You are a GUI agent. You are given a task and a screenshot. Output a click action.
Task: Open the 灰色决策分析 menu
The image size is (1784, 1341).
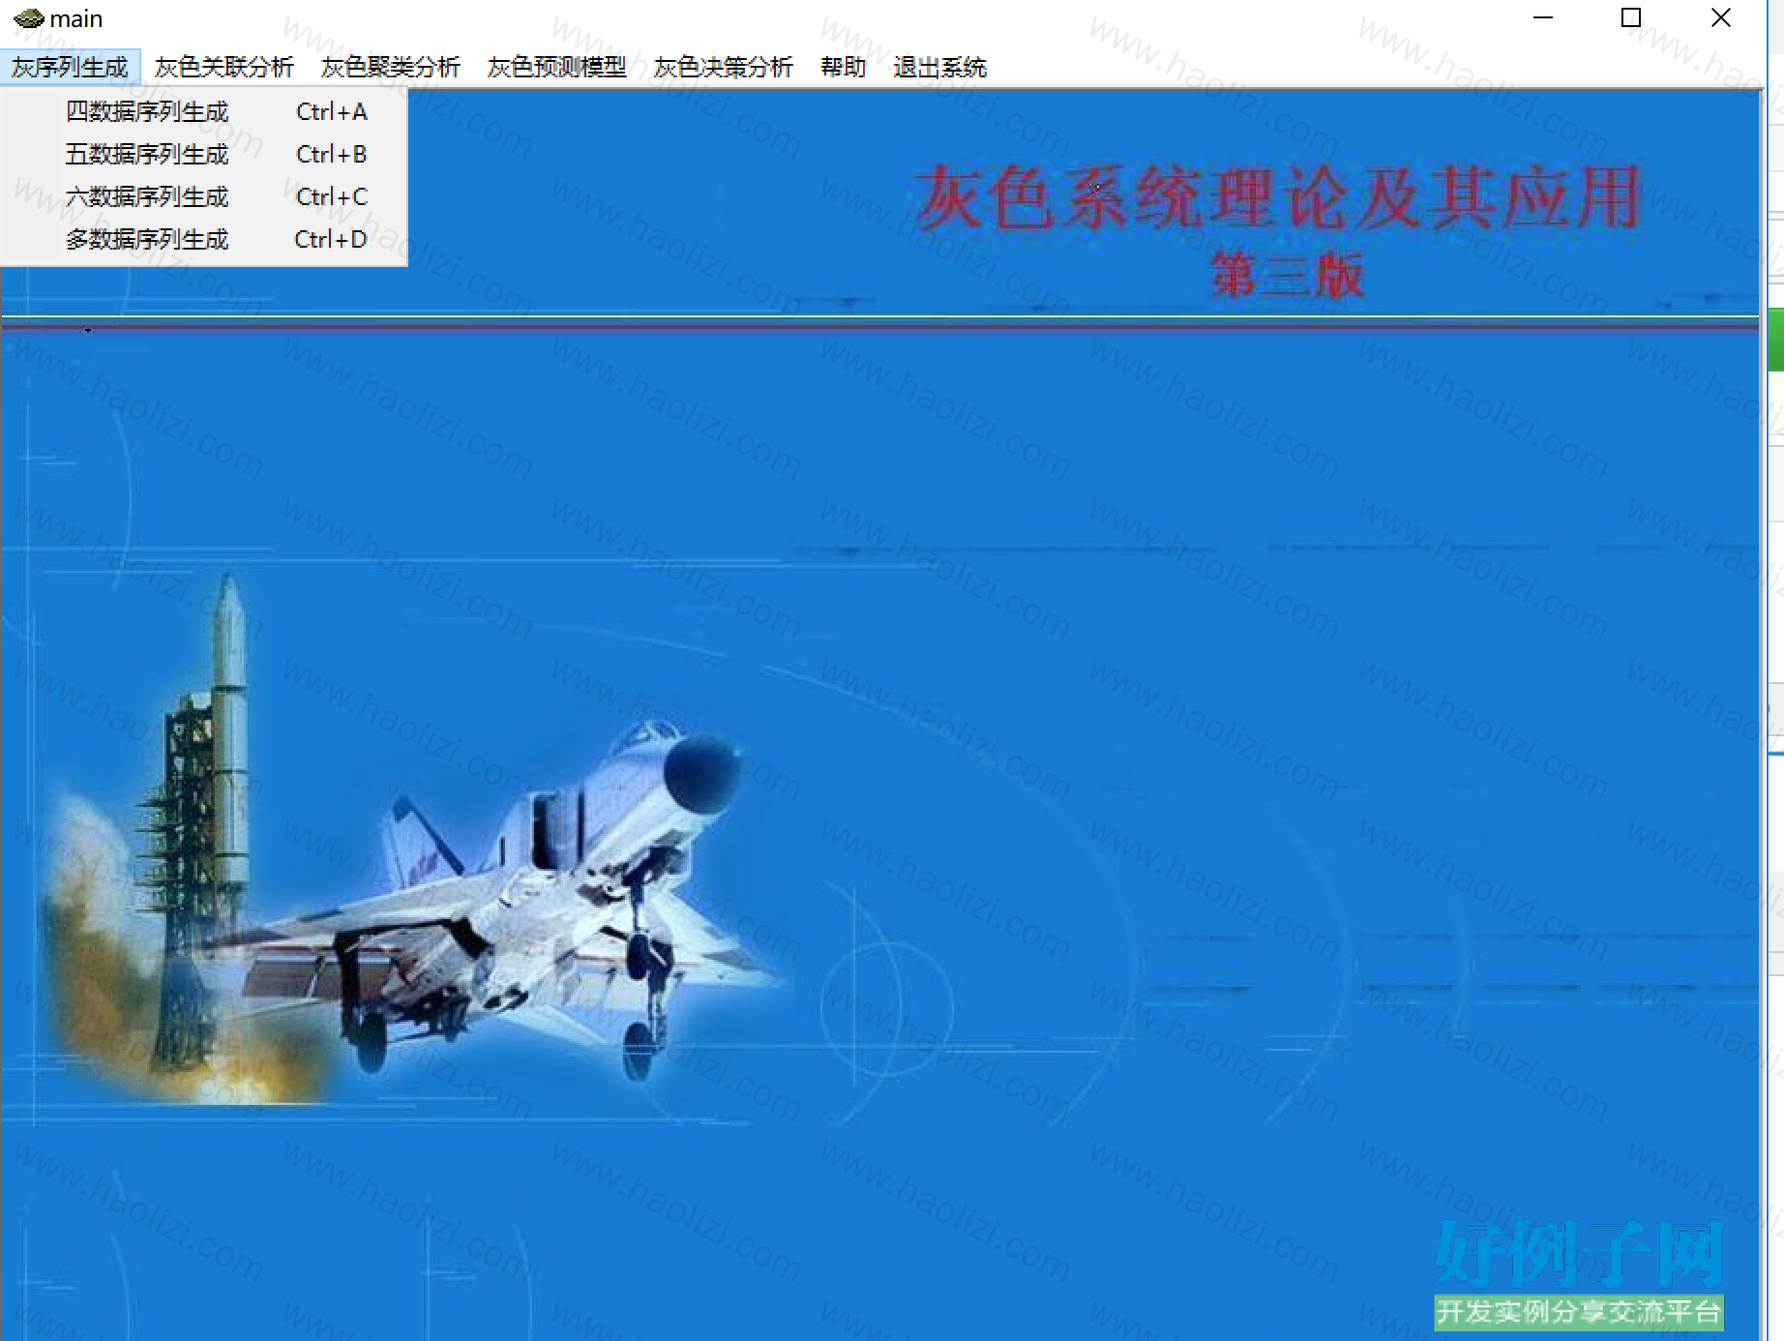coord(723,67)
